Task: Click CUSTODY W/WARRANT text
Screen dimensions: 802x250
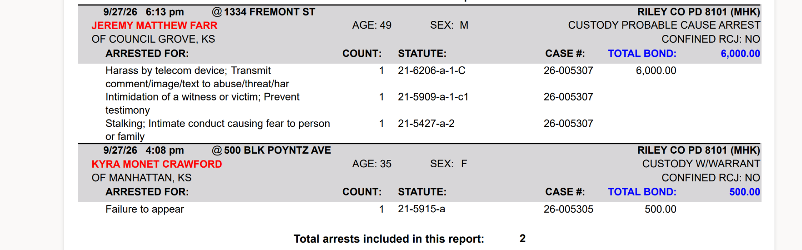Action: coord(701,164)
